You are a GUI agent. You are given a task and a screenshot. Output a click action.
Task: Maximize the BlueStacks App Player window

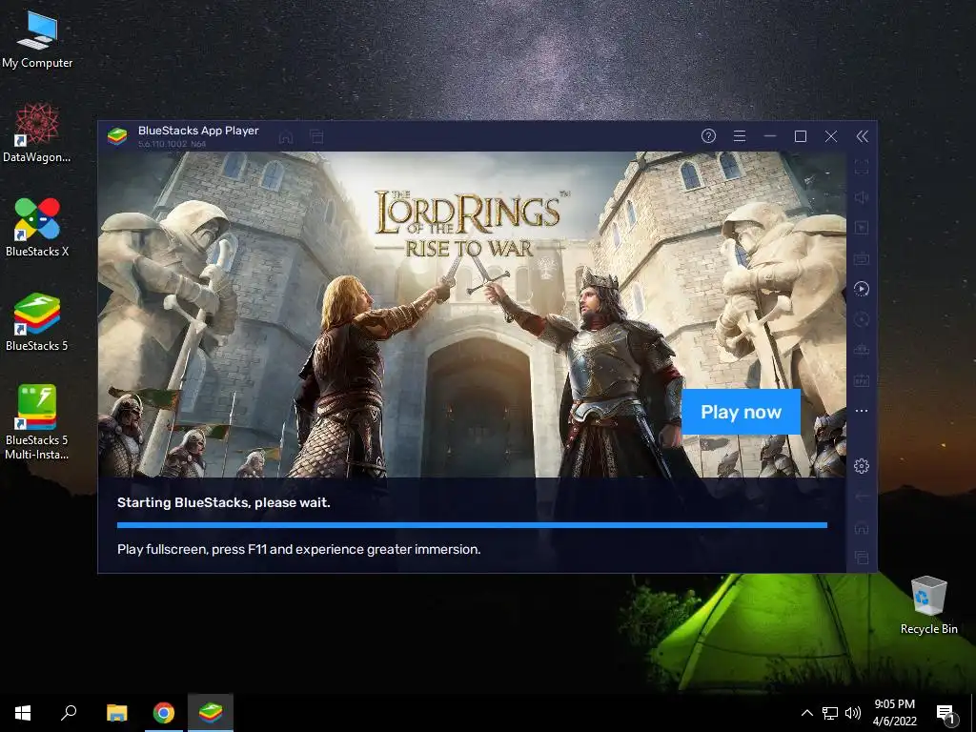click(x=801, y=136)
